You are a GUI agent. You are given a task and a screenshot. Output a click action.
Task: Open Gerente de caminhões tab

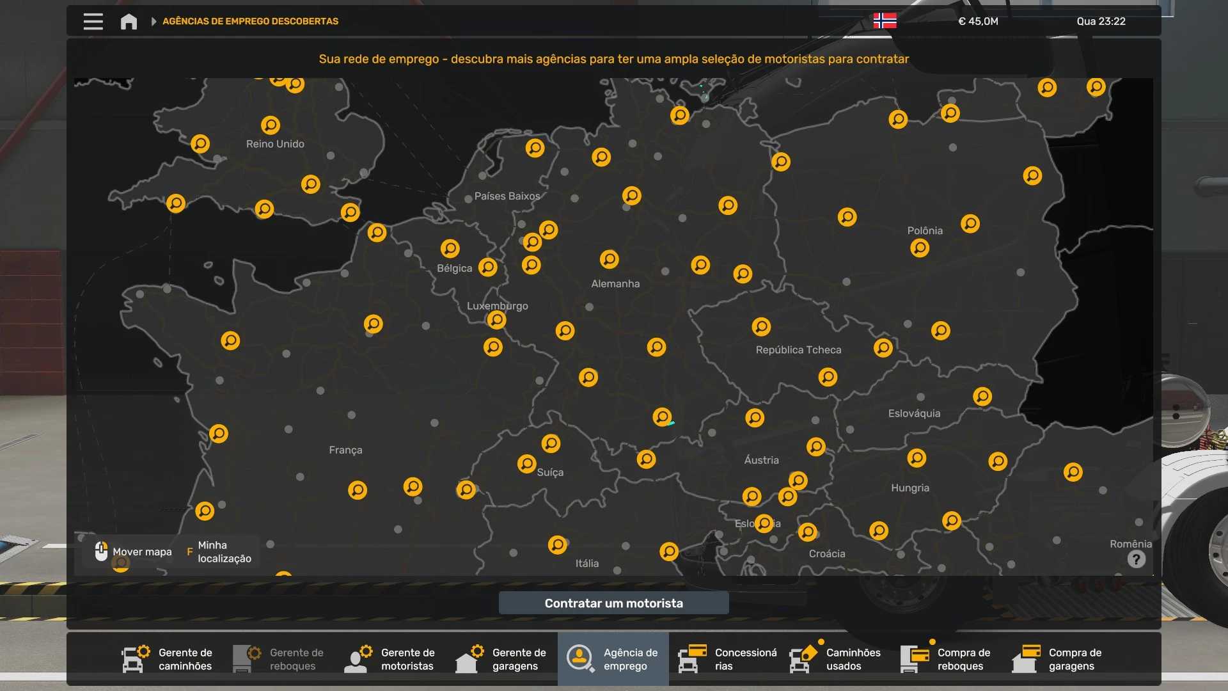(x=168, y=659)
